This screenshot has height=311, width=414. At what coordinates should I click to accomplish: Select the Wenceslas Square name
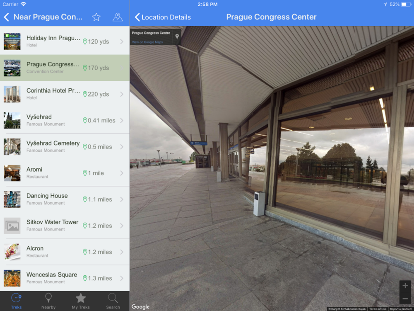tap(52, 275)
